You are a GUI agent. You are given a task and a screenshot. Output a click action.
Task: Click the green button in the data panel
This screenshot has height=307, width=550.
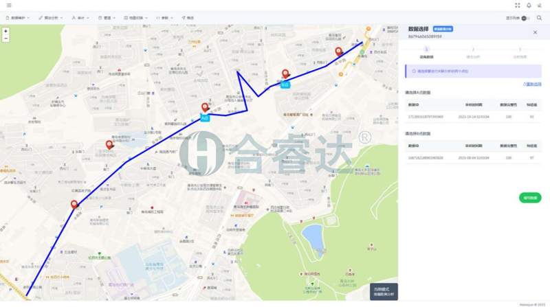click(530, 198)
